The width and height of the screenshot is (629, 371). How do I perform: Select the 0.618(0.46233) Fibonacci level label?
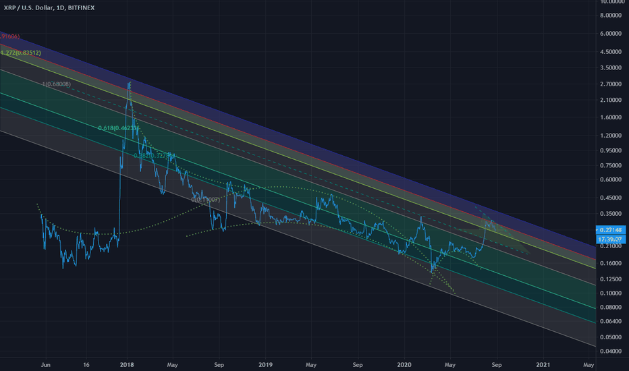click(x=118, y=128)
